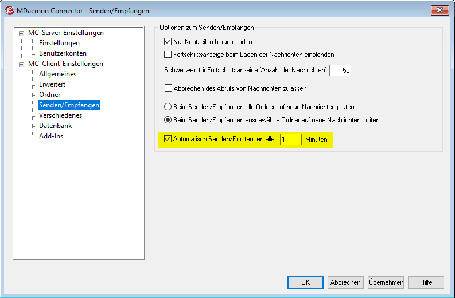Click the Schwellwert field showing 50
Image resolution: width=455 pixels, height=298 pixels.
[340, 71]
